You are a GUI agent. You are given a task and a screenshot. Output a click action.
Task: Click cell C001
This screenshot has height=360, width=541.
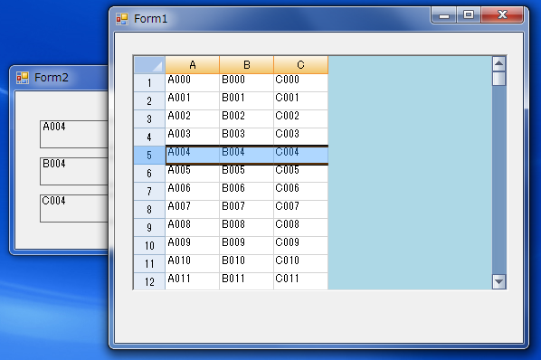301,101
